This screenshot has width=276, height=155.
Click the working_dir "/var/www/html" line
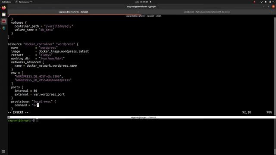click(38, 59)
